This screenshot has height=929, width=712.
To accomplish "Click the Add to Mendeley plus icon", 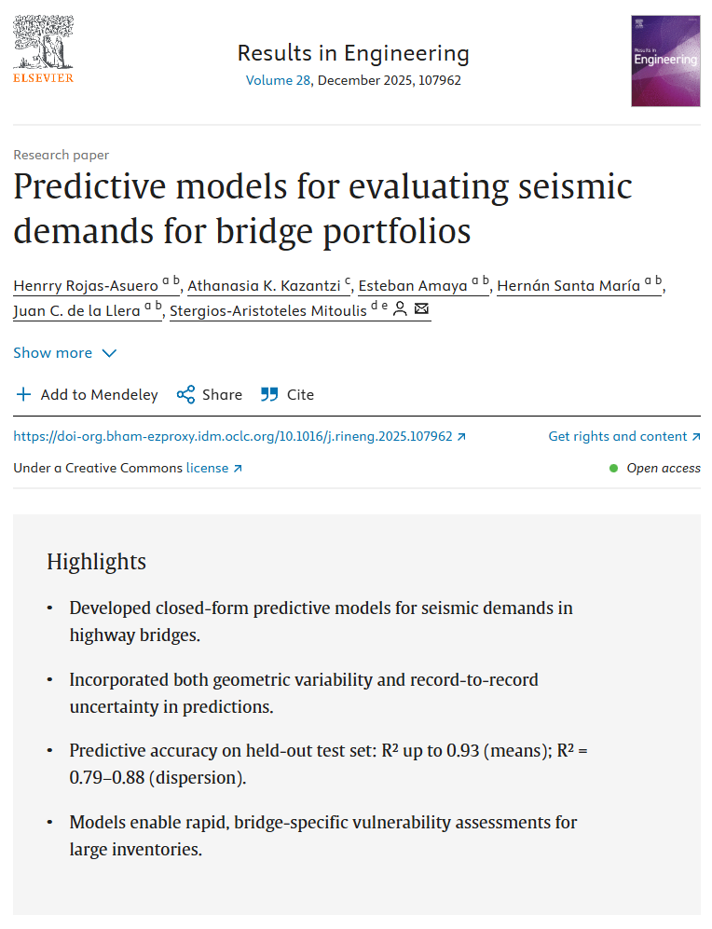I will pos(24,395).
